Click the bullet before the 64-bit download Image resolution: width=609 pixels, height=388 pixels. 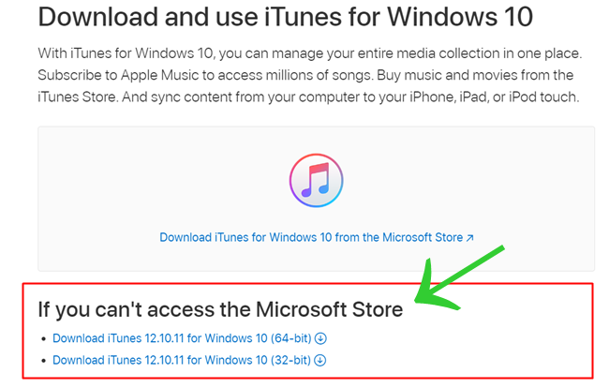[43, 339]
